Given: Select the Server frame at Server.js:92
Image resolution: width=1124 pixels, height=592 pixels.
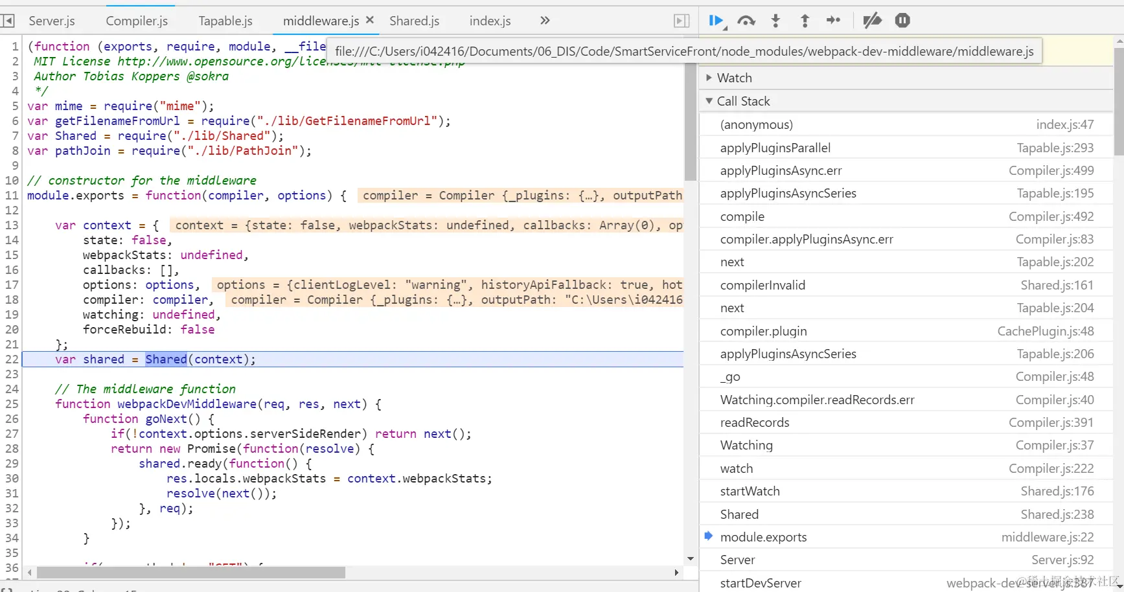Looking at the screenshot, I should [x=906, y=560].
